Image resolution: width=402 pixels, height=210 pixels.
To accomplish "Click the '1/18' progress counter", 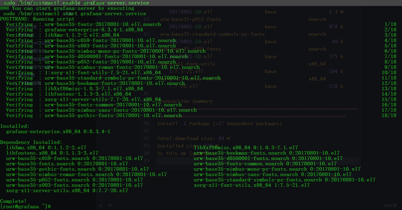I will pos(390,24).
